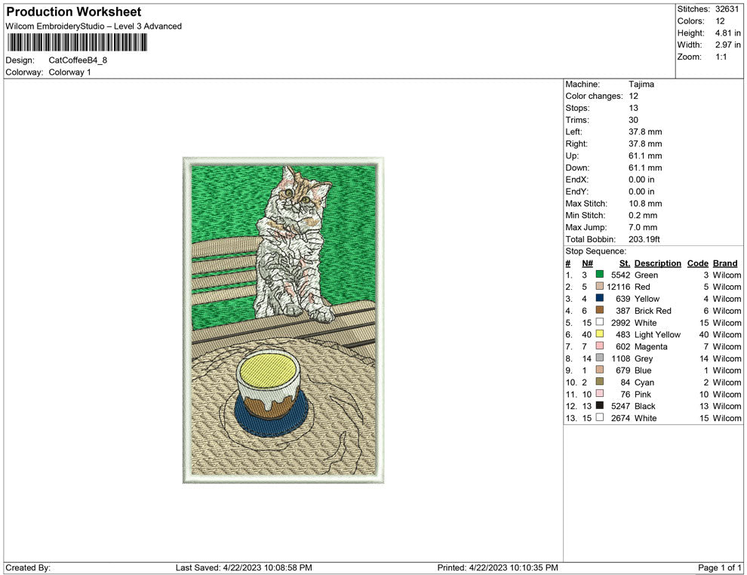Select the Black thread swatch
This screenshot has height=575, width=747.
pyautogui.click(x=599, y=406)
